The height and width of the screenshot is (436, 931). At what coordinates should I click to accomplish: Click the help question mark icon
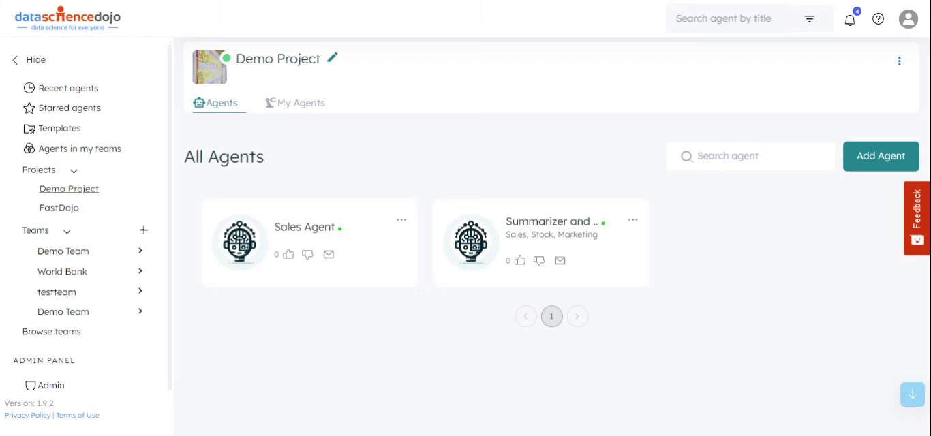[879, 19]
